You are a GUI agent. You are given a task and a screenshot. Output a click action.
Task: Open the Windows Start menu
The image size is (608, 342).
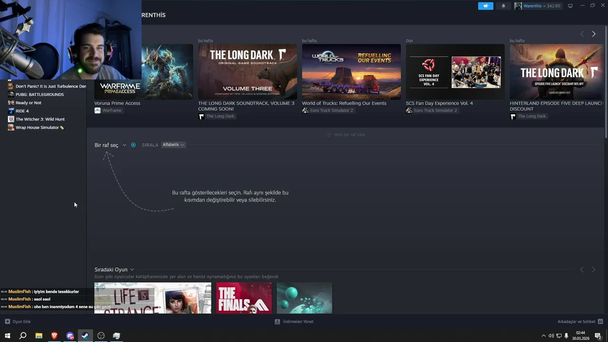click(x=7, y=336)
